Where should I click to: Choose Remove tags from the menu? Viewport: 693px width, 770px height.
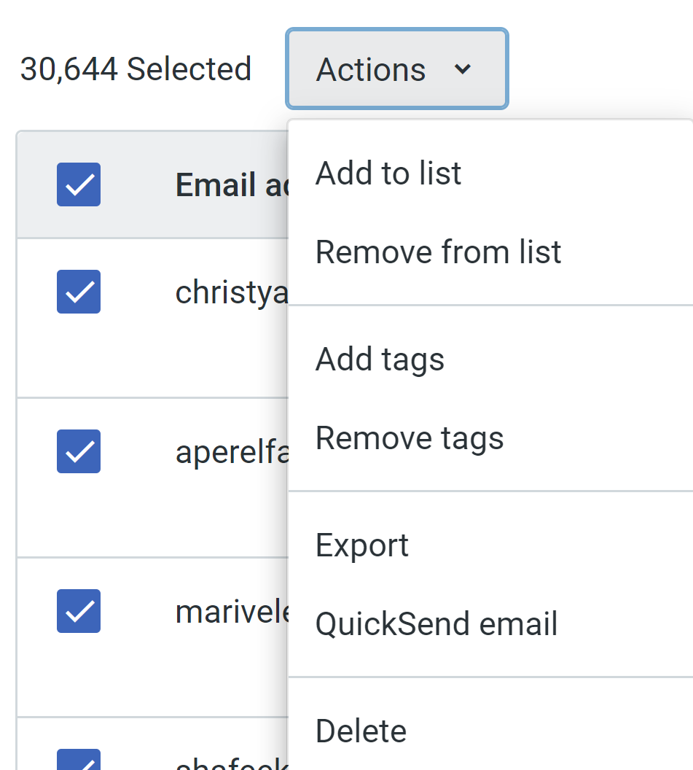(410, 438)
